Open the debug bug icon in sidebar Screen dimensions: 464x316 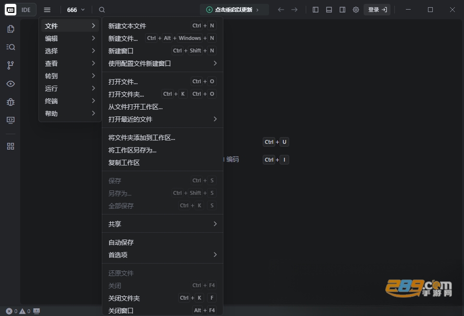11,102
